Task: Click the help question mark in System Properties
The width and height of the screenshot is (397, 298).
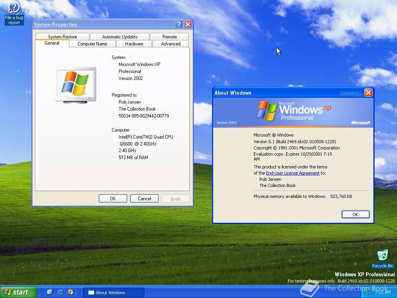Action: click(179, 24)
